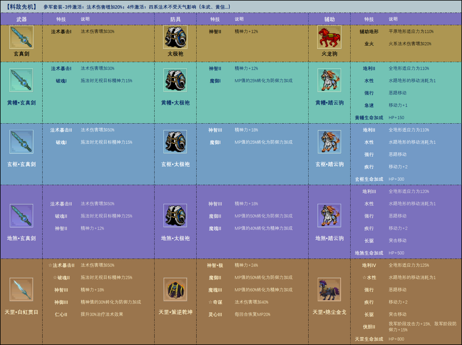Viewport: 462px width, 345px height.
Task: Open the 天罡•策逆乾坤 robe icon
Action: tap(176, 289)
